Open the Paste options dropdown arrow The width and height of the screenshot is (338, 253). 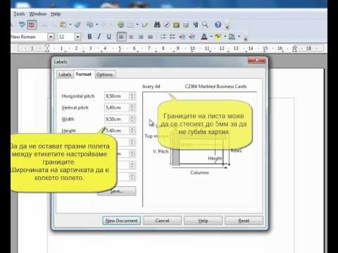pyautogui.click(x=70, y=25)
